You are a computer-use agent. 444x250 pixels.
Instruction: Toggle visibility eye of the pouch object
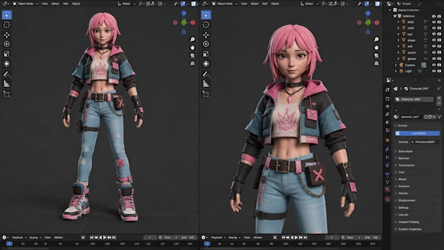434,52
